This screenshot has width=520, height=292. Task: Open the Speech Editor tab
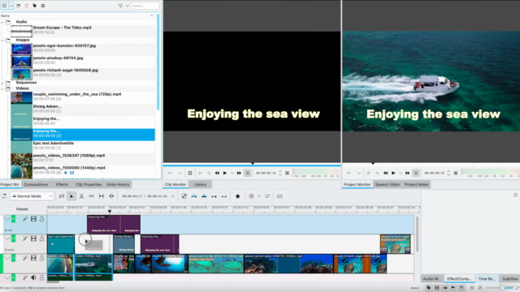pyautogui.click(x=388, y=184)
